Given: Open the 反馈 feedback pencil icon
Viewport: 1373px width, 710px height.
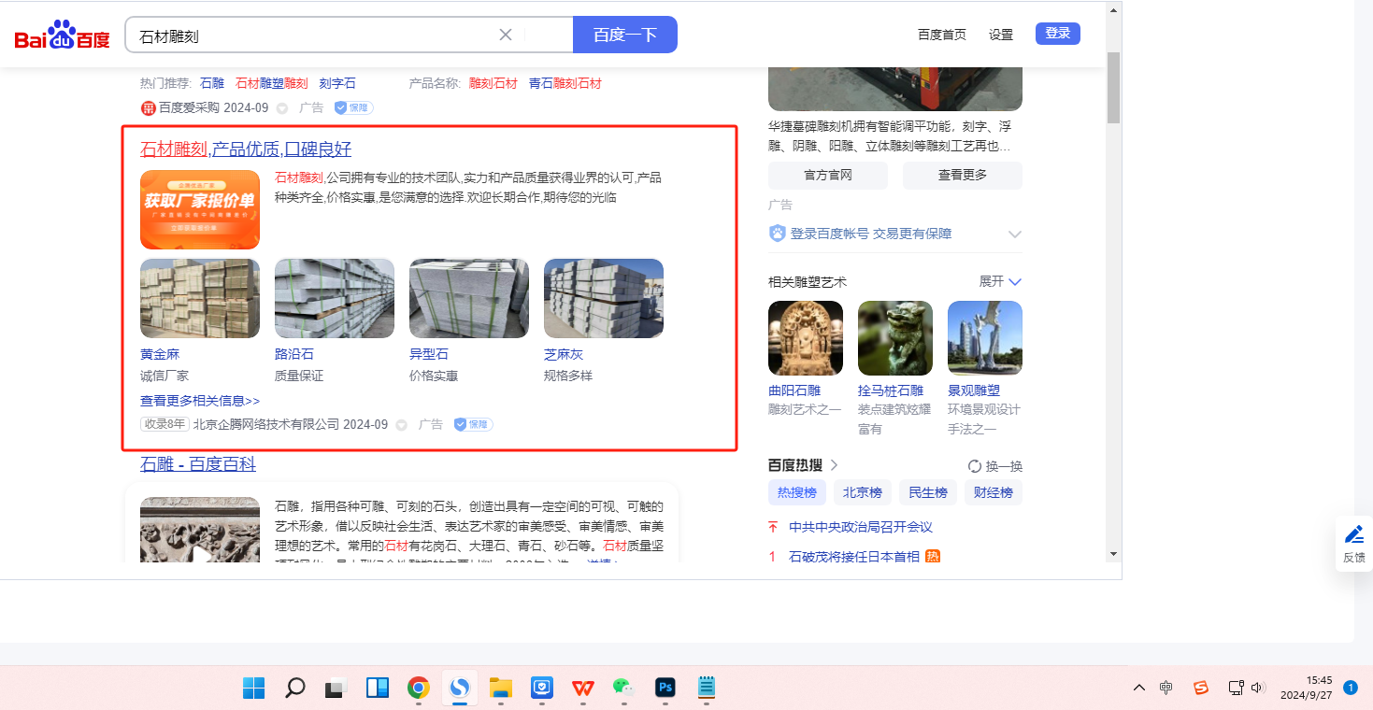Looking at the screenshot, I should point(1353,535).
